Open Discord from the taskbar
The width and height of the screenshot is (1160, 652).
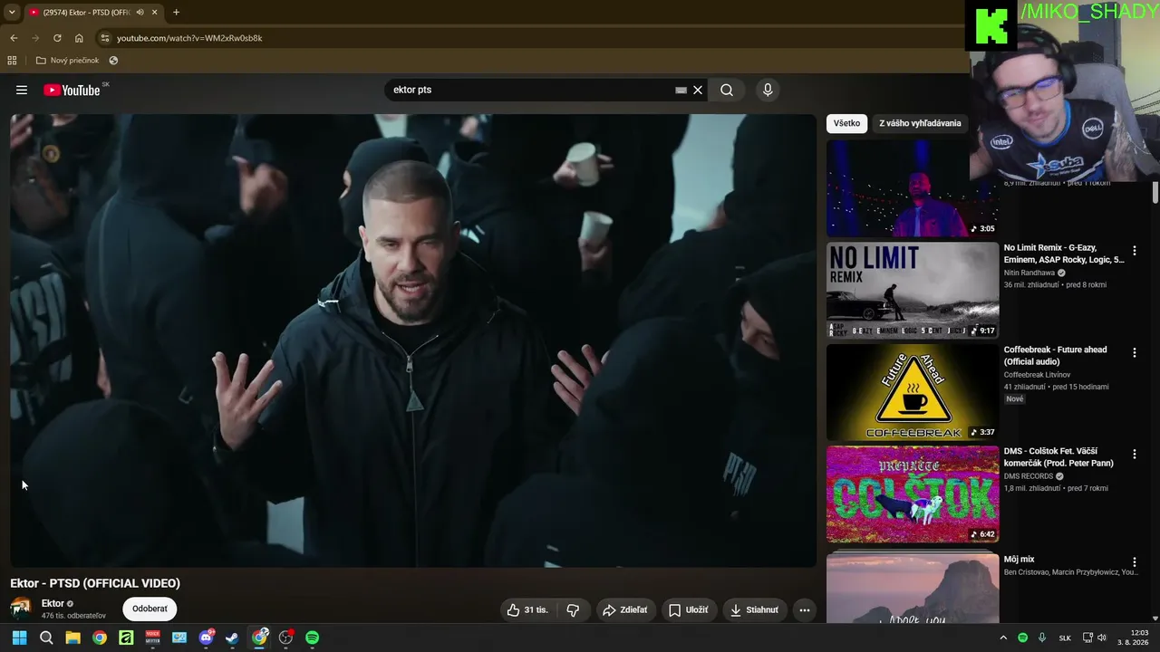(x=206, y=638)
